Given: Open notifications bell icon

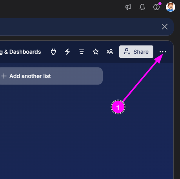Looking at the screenshot, I should tap(142, 7).
